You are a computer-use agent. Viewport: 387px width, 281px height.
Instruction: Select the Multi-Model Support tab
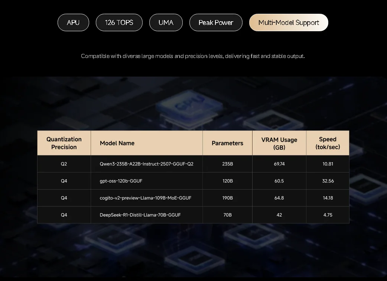coord(289,22)
